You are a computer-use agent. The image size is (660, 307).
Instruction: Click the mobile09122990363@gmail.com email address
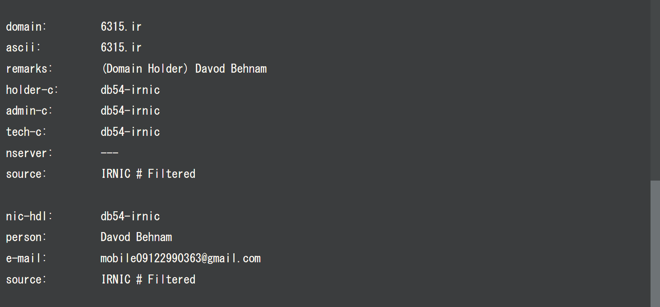point(180,258)
